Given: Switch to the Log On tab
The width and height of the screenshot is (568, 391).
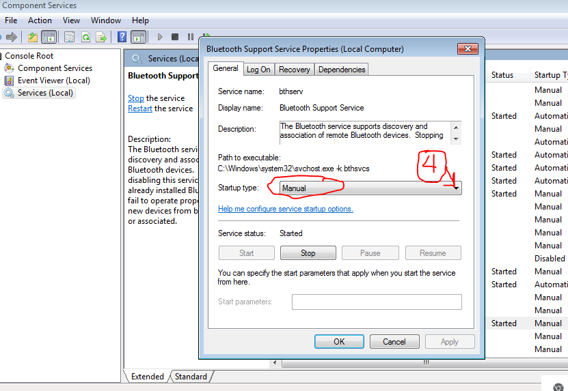Looking at the screenshot, I should [x=258, y=70].
